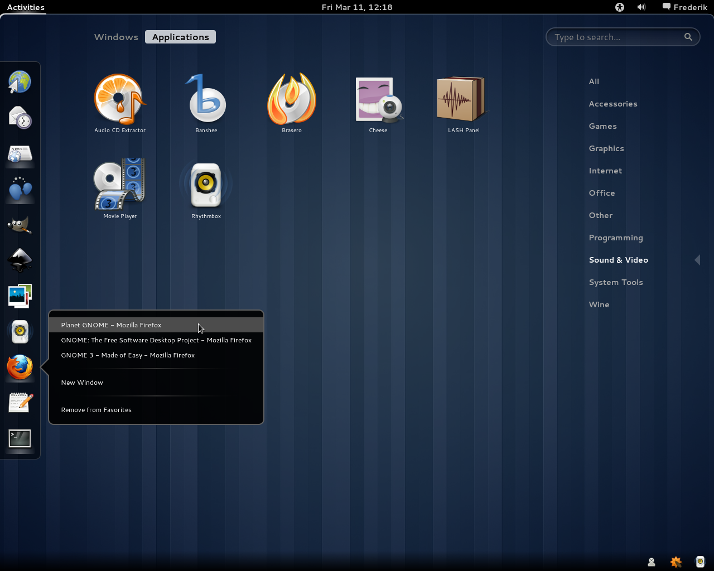Viewport: 714px width, 571px height.
Task: Filter by Accessories category
Action: (x=613, y=104)
